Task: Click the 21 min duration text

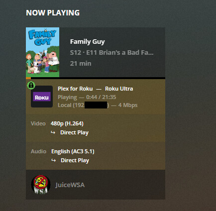Action: [81, 64]
